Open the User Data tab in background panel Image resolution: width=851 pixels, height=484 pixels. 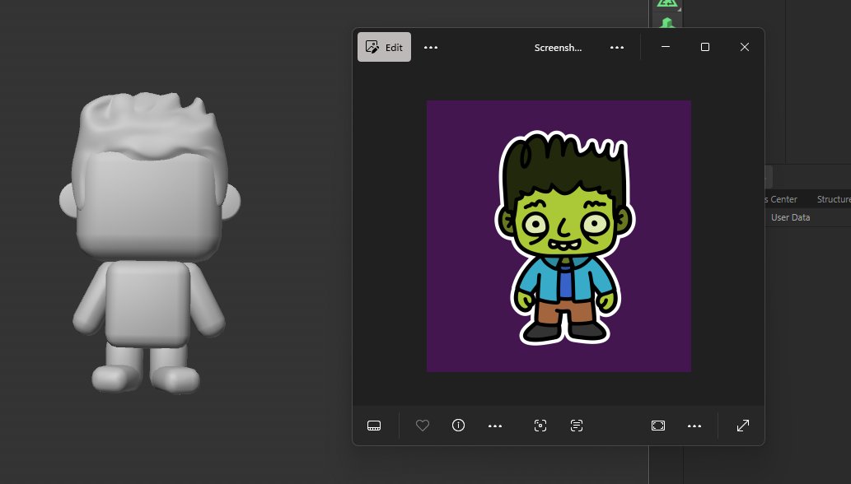point(790,217)
